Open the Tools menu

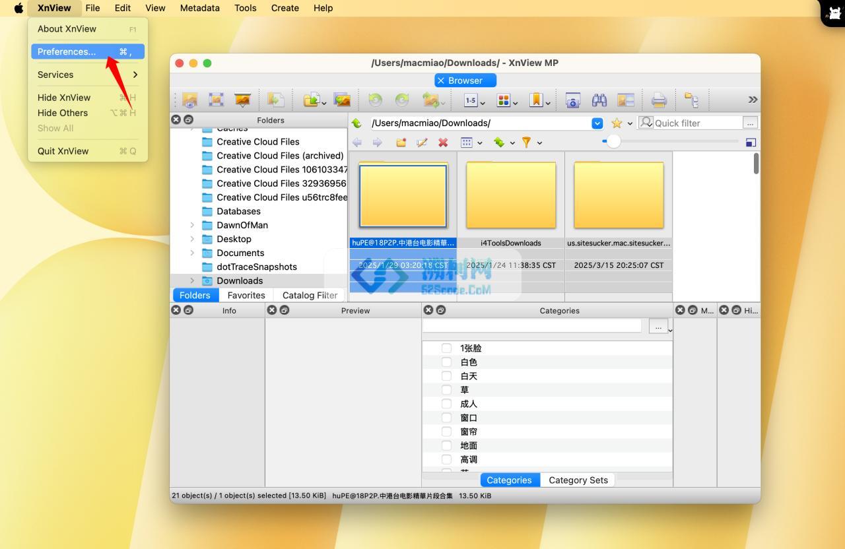pos(246,8)
